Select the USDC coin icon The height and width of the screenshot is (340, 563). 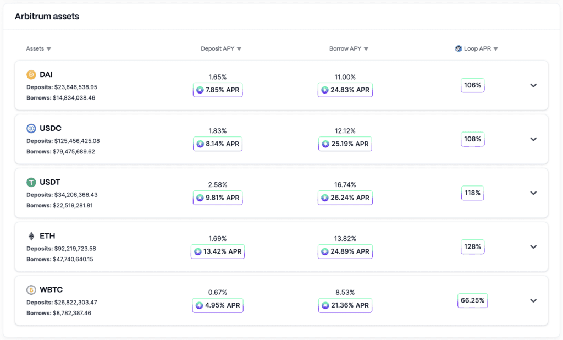coord(30,128)
